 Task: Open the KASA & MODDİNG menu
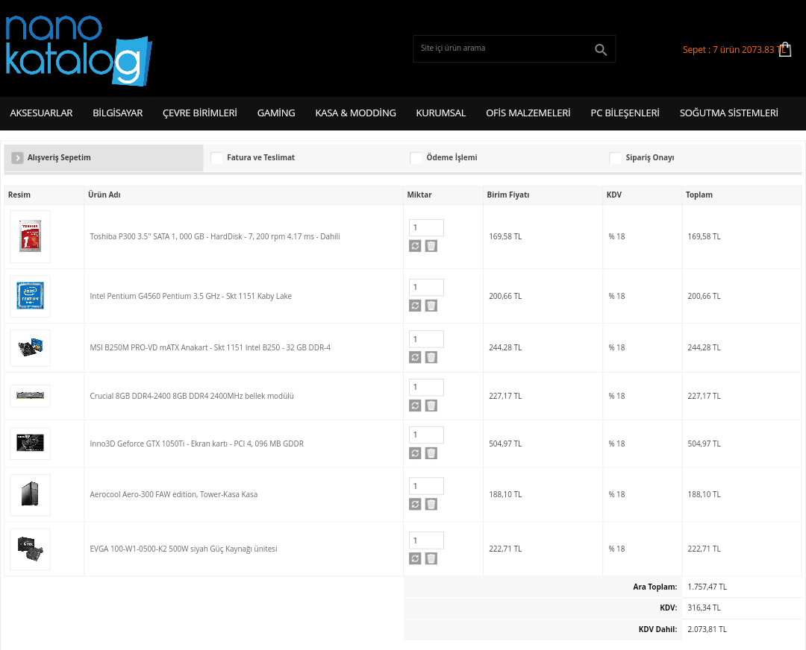click(356, 113)
